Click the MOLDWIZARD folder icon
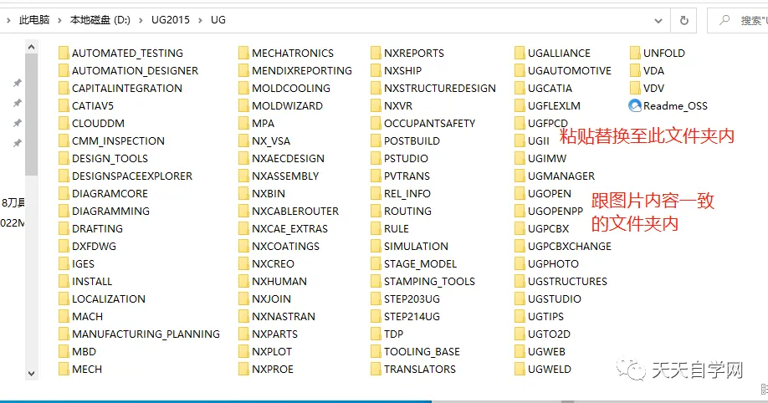 coord(243,106)
